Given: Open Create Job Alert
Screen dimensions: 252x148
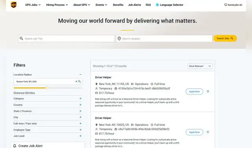Looking at the screenshot, I should [30, 146].
